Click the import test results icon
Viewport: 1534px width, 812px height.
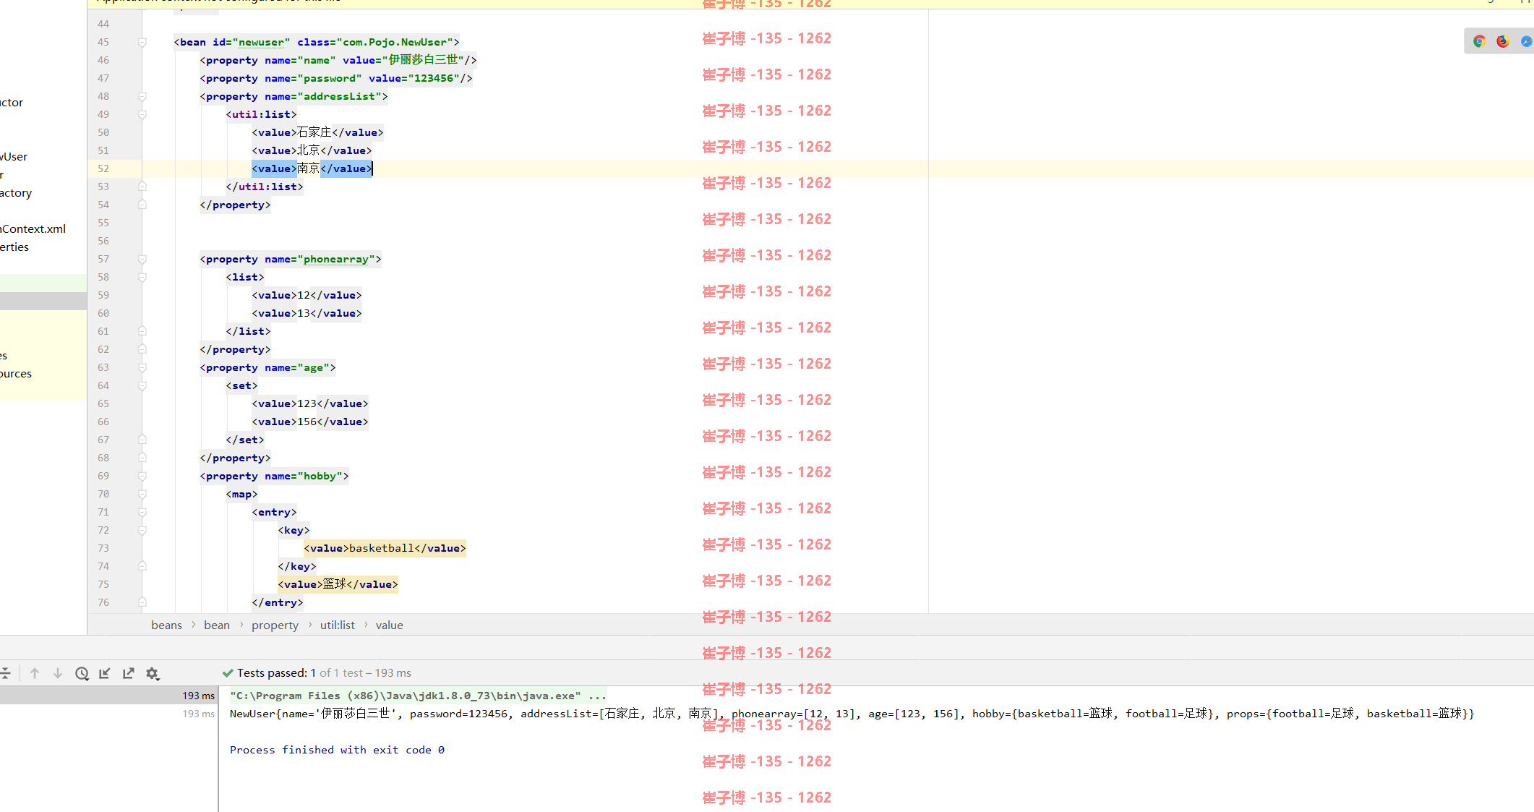point(105,673)
